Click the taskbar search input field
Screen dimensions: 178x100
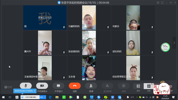pyautogui.click(x=30, y=97)
